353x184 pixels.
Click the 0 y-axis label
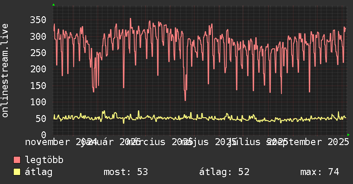click(x=44, y=135)
